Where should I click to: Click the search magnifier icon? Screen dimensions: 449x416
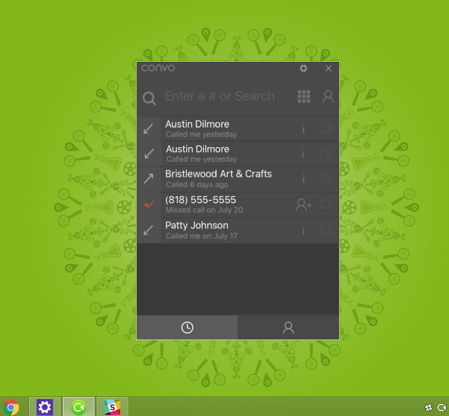pos(149,98)
